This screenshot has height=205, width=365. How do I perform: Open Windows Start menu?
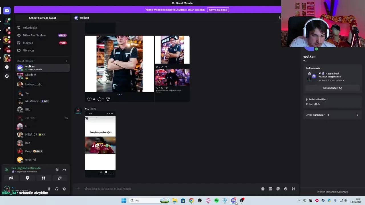[x=123, y=200]
